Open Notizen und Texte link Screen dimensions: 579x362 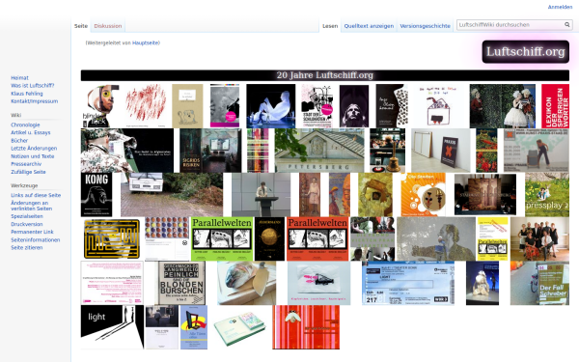click(x=33, y=156)
